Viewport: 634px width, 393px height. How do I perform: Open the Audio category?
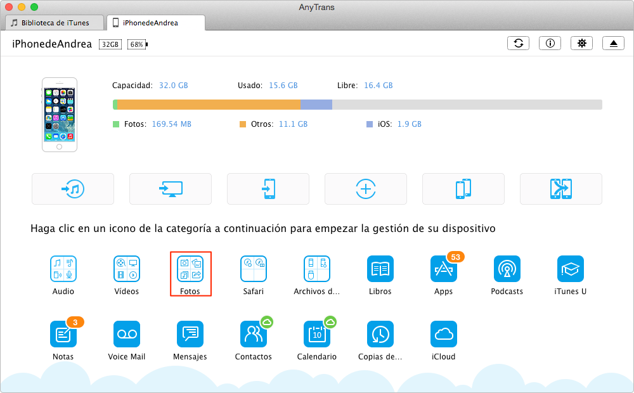(63, 269)
